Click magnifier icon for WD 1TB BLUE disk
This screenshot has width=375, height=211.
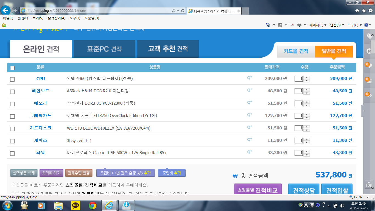(x=250, y=127)
